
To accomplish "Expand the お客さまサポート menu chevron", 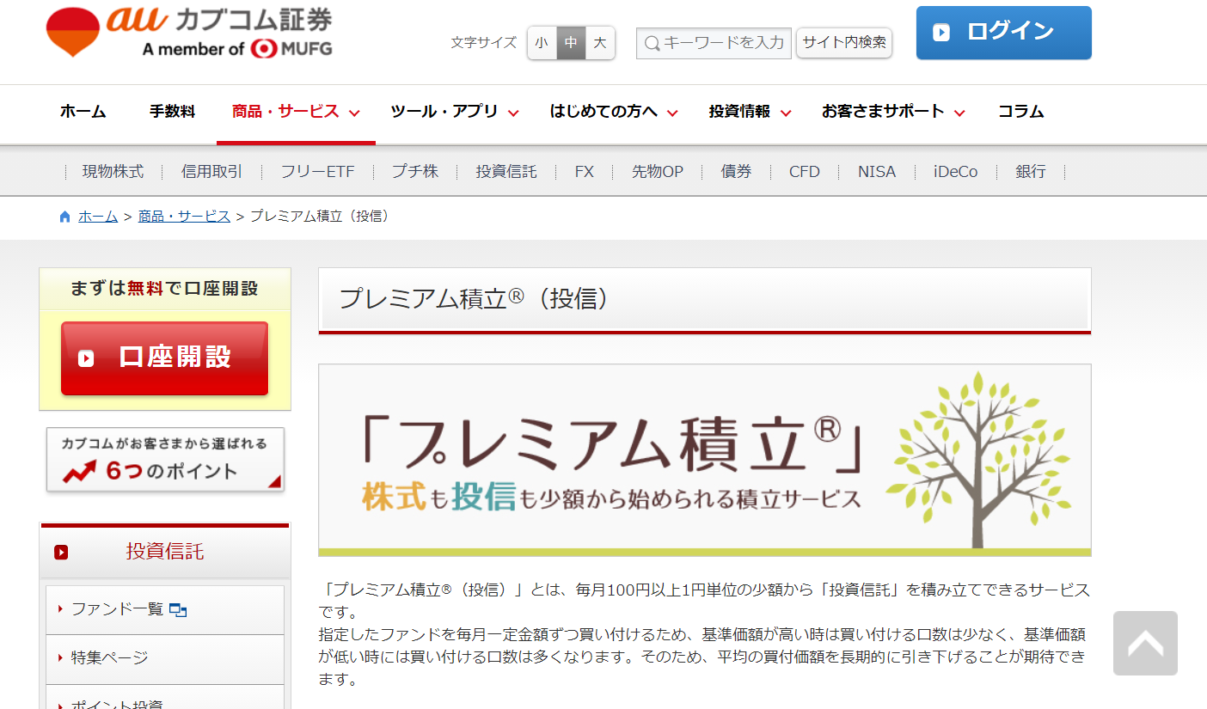I will 959,113.
